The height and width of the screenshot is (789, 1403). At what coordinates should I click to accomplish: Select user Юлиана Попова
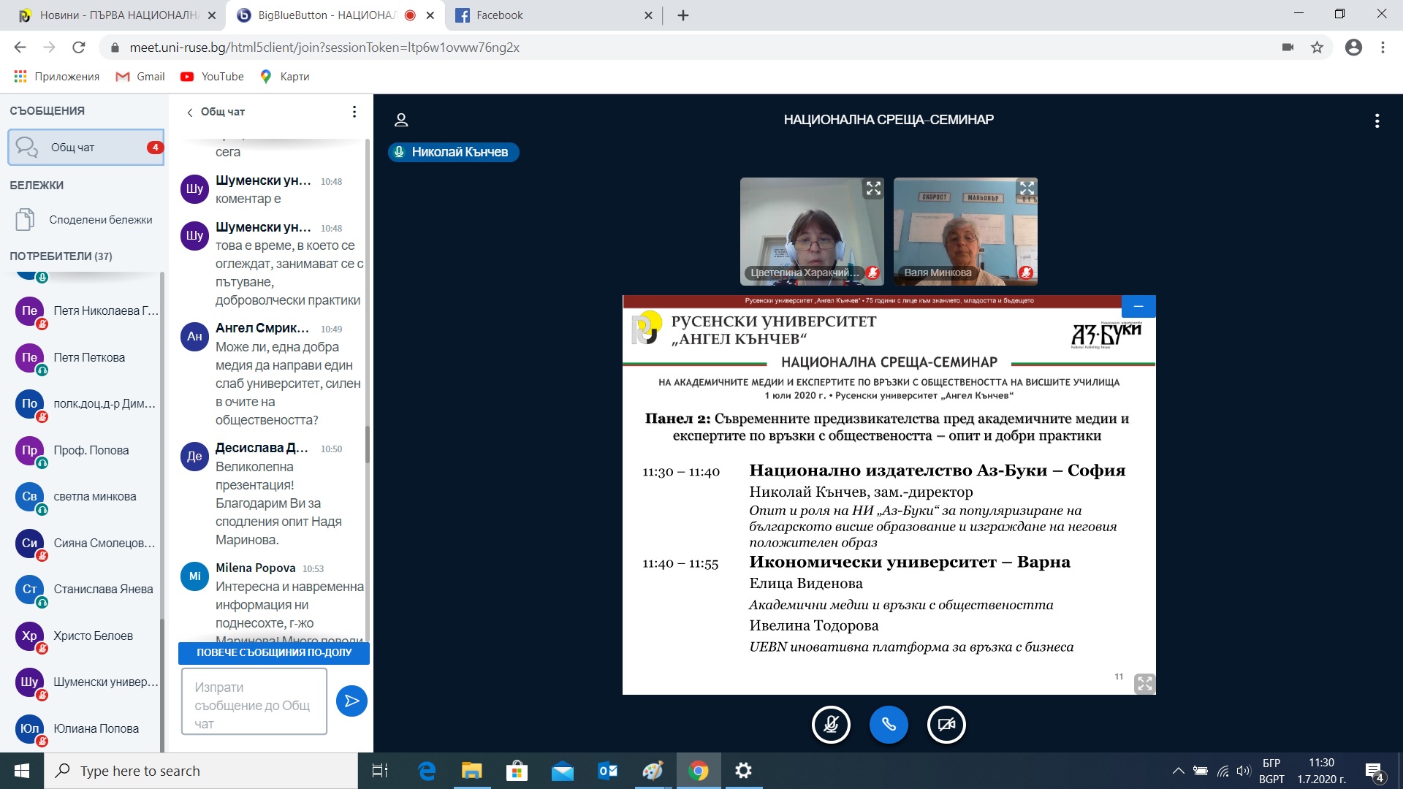pos(86,729)
